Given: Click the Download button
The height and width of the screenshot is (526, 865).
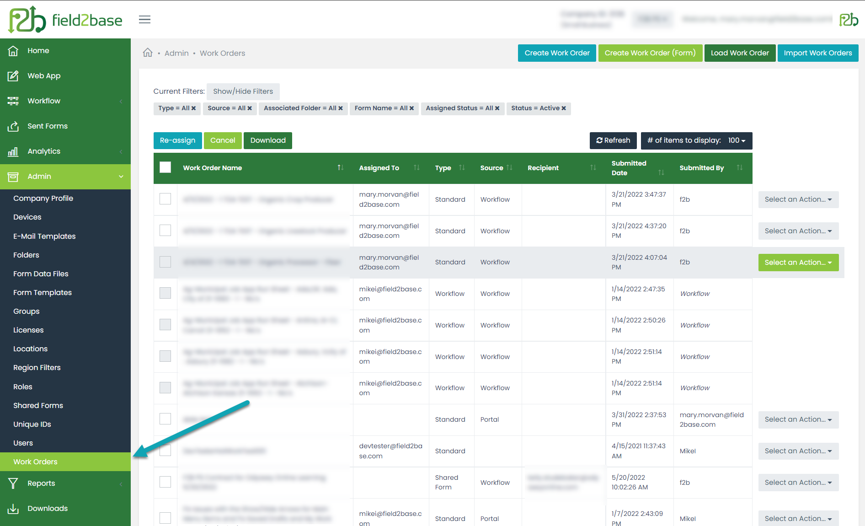Looking at the screenshot, I should tap(268, 140).
